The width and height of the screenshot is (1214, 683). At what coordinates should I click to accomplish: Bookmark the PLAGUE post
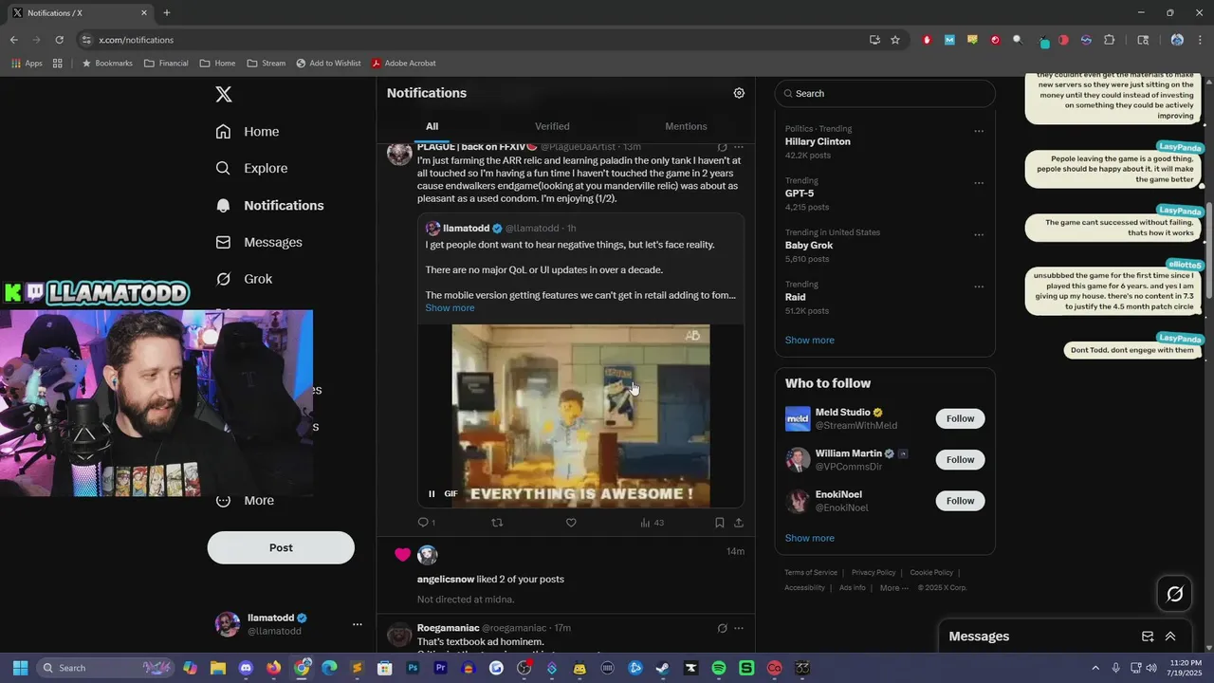tap(720, 523)
